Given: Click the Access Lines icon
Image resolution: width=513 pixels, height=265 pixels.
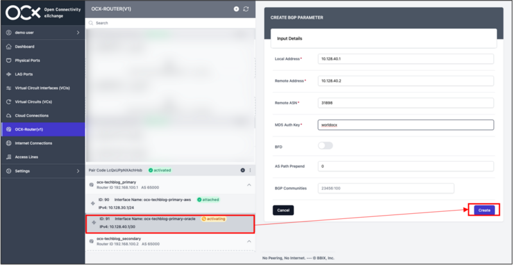Looking at the screenshot, I should (x=9, y=157).
